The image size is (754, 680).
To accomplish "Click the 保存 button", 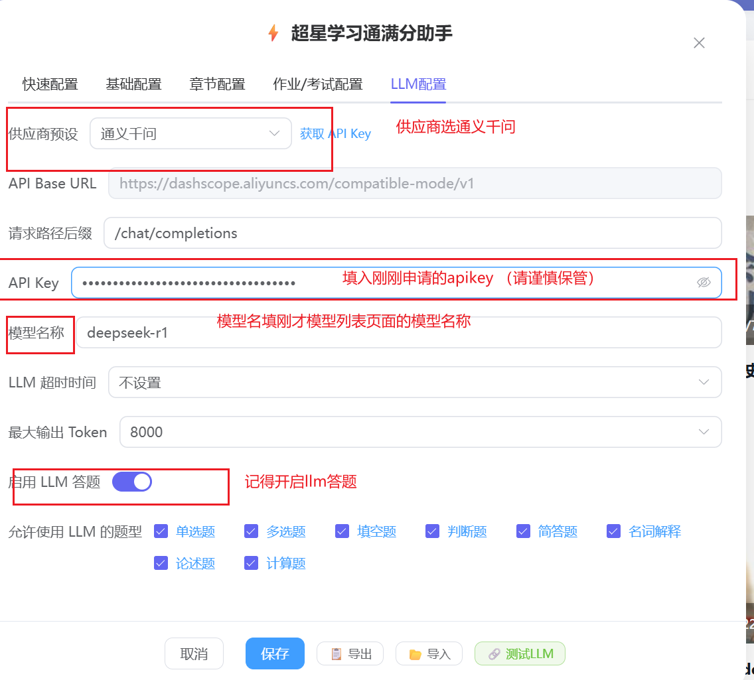I will pyautogui.click(x=275, y=653).
